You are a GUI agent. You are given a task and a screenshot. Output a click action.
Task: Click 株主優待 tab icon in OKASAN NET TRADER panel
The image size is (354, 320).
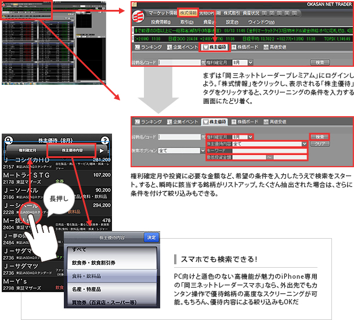(x=205, y=47)
